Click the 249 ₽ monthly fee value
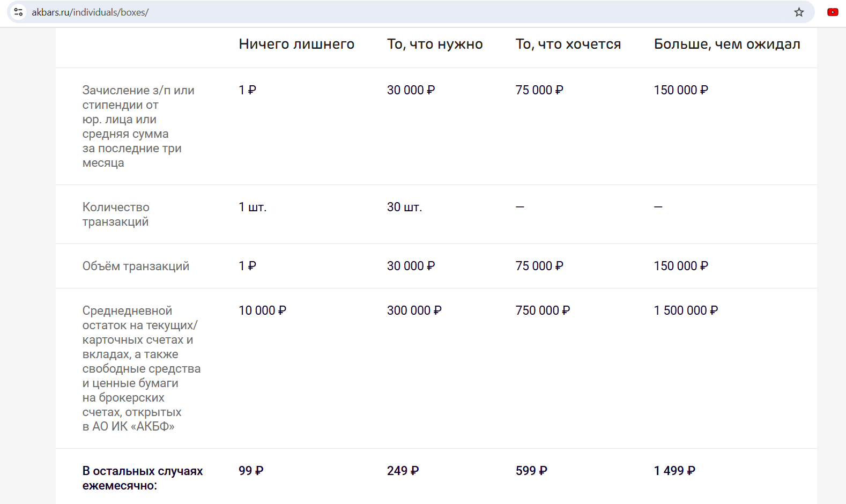 (403, 471)
